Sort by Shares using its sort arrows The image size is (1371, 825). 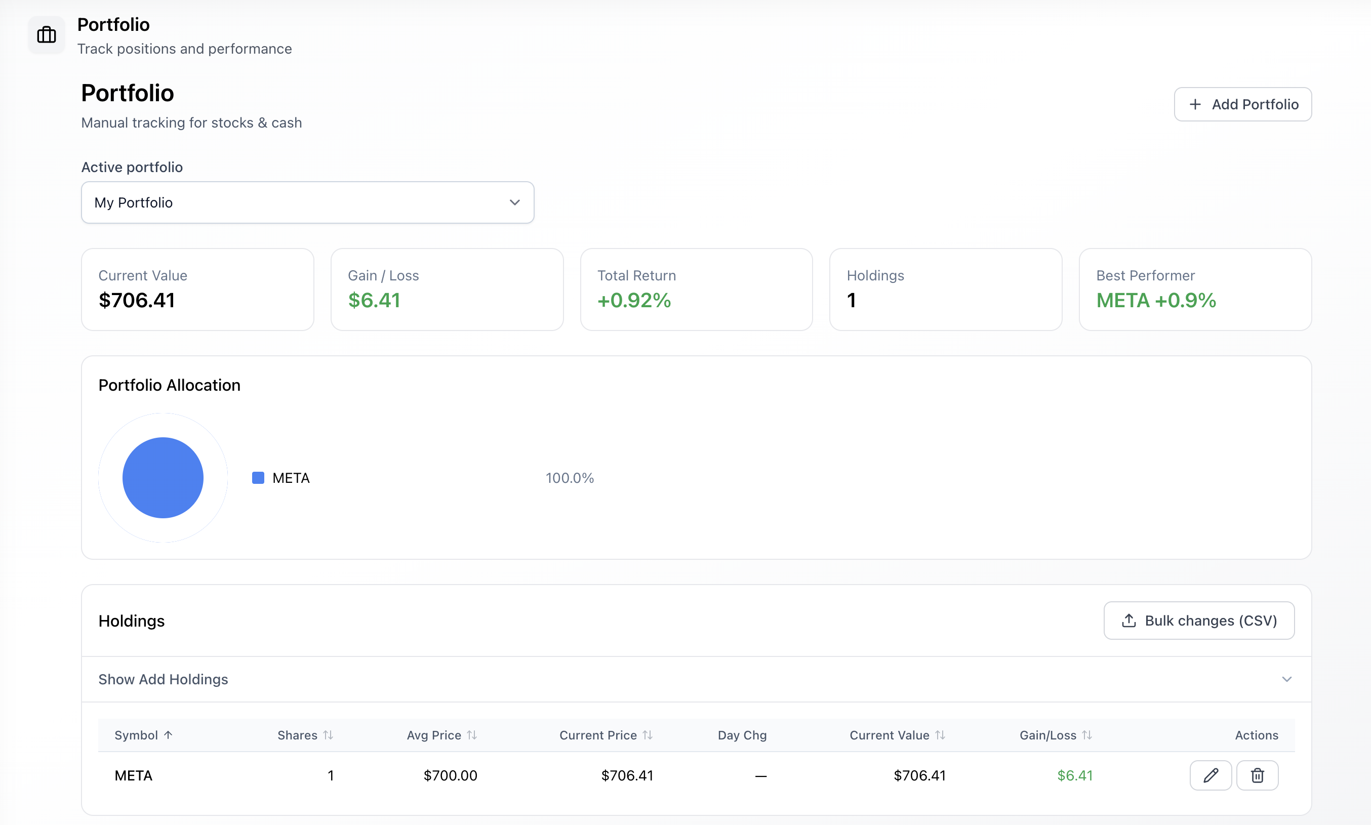click(x=328, y=735)
